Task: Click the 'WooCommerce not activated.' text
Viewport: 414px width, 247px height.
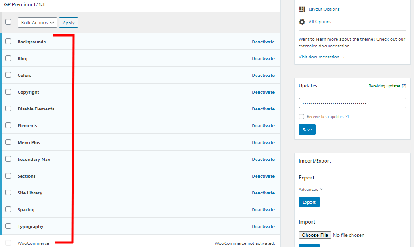Action: (245, 243)
